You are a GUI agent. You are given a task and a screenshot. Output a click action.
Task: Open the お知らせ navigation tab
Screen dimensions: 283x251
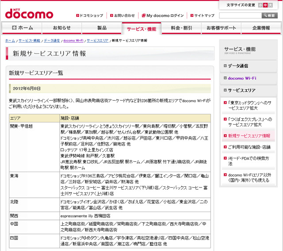(62, 28)
